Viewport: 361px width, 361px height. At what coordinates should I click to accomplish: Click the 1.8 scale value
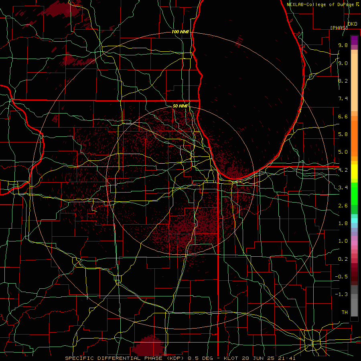[343, 223]
